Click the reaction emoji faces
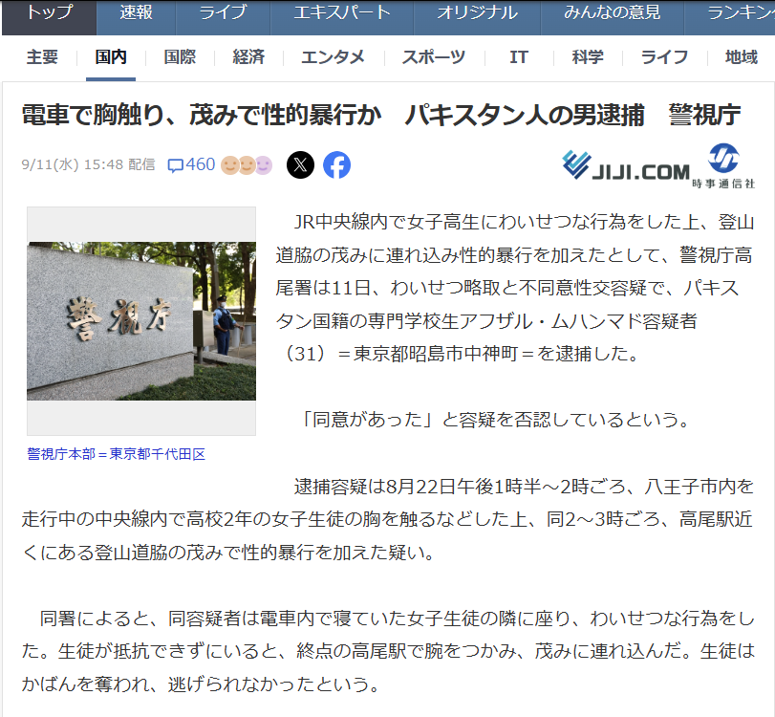 (247, 165)
